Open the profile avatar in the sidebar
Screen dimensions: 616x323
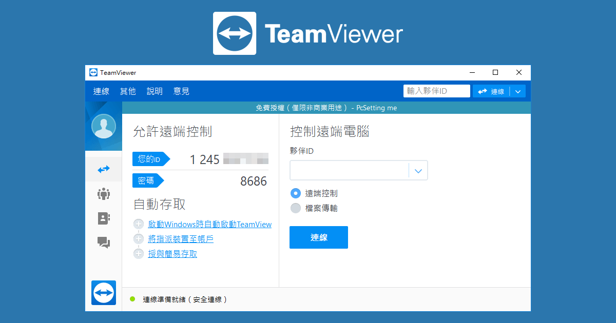pos(104,126)
